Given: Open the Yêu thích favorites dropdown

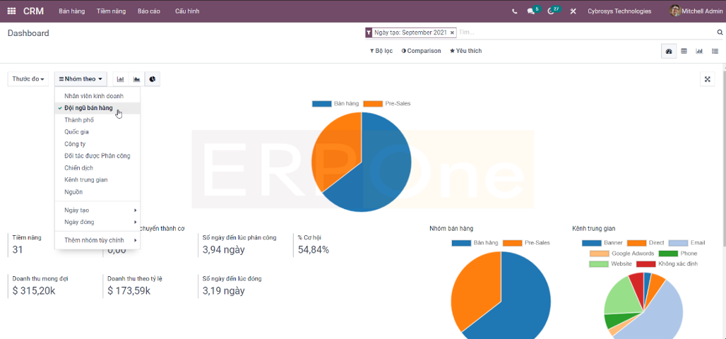Looking at the screenshot, I should coord(466,51).
